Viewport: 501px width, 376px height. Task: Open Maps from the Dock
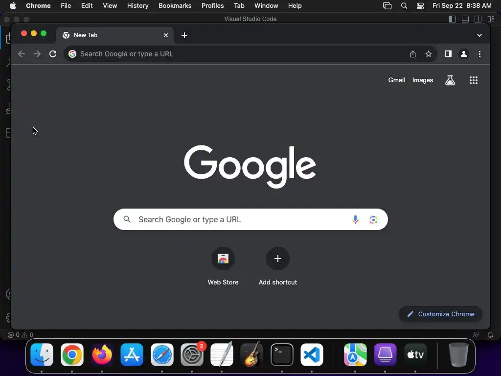[355, 354]
